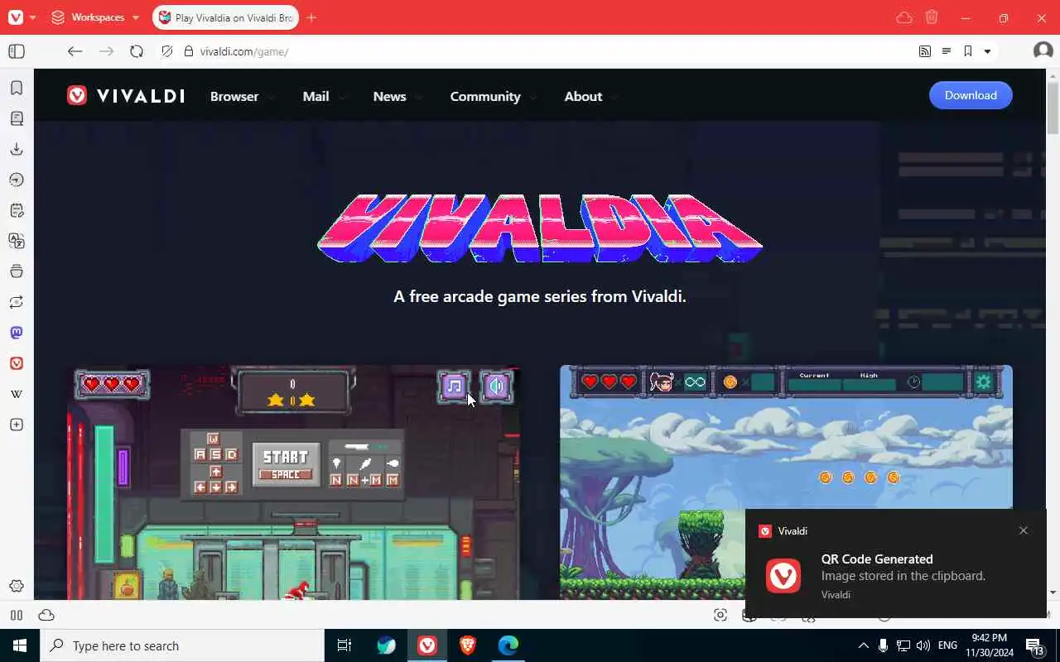1060x662 pixels.
Task: Switch ENG input language indicator
Action: click(948, 645)
